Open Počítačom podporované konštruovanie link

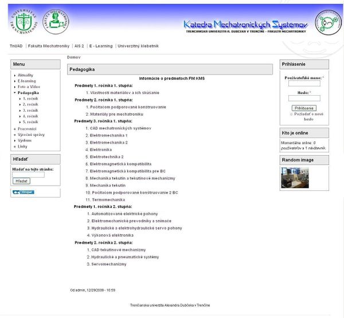click(128, 107)
